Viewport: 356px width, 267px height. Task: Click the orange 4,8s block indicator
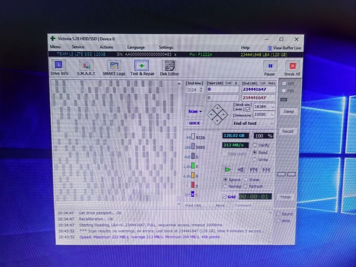(193, 175)
